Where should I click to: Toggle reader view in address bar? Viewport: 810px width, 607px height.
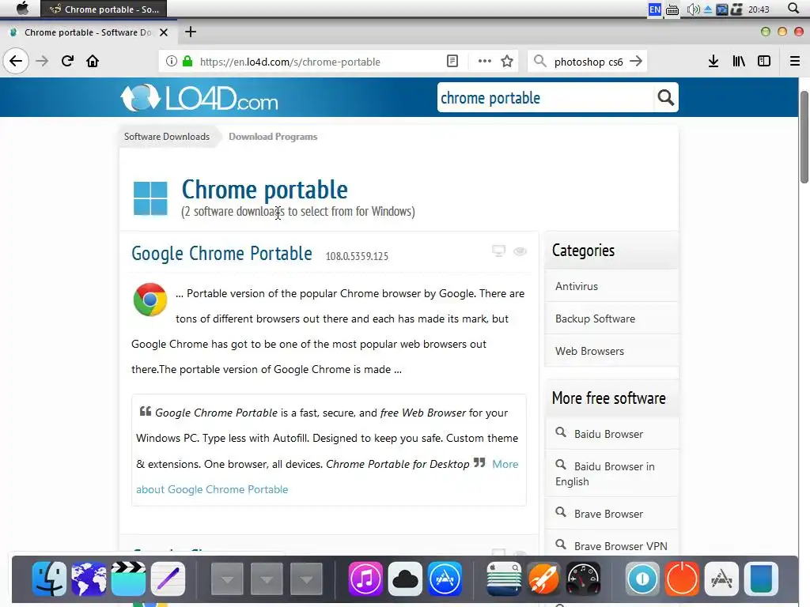(x=452, y=62)
